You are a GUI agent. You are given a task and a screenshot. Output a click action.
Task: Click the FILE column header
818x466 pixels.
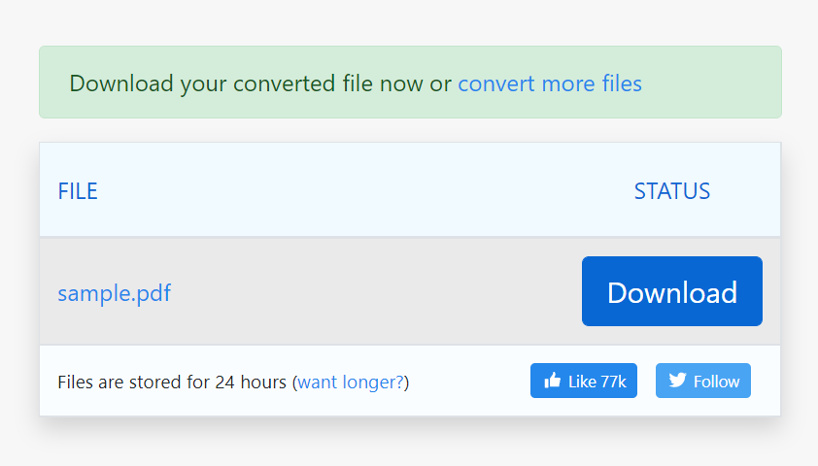[x=78, y=191]
